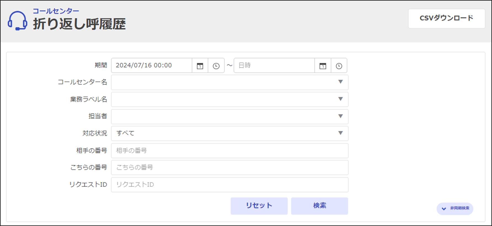Expand the 担当者 dropdown
492x226 pixels.
230,116
